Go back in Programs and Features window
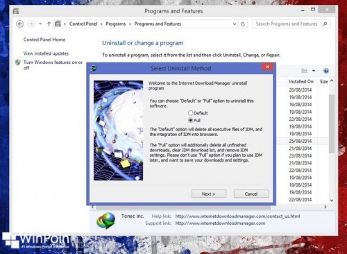 click(20, 24)
